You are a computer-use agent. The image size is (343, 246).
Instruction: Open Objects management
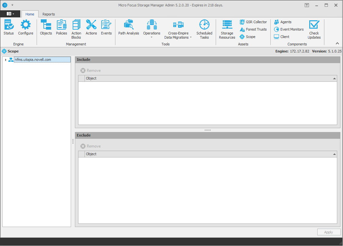tap(46, 27)
